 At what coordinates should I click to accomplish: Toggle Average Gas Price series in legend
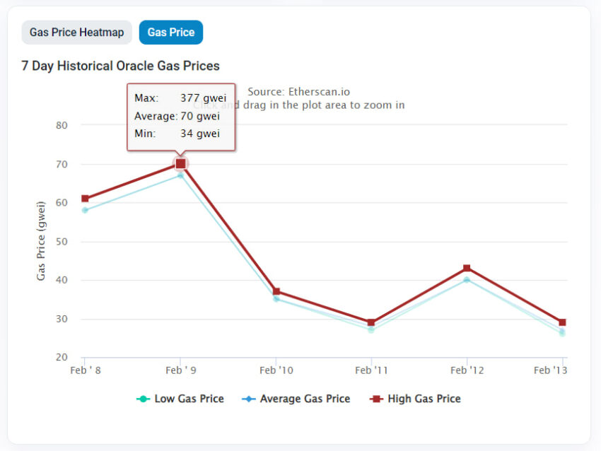point(296,399)
